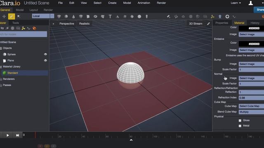Hide the Sphere object with eye icon

point(45,54)
